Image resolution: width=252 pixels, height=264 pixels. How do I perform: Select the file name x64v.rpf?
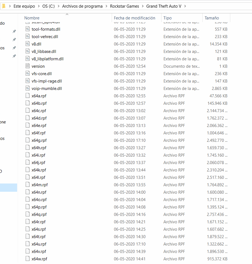39,252
